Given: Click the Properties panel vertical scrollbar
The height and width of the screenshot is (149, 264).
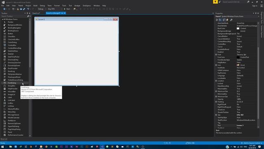Looking at the screenshot, I should [x=258, y=83].
